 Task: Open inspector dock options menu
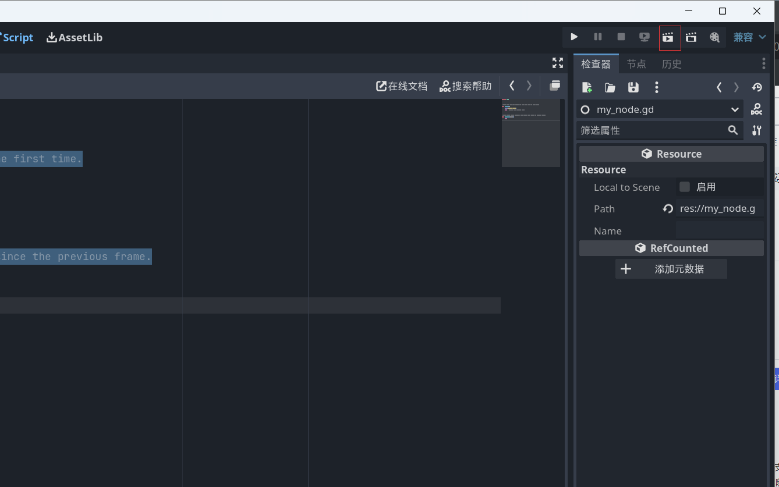click(764, 63)
